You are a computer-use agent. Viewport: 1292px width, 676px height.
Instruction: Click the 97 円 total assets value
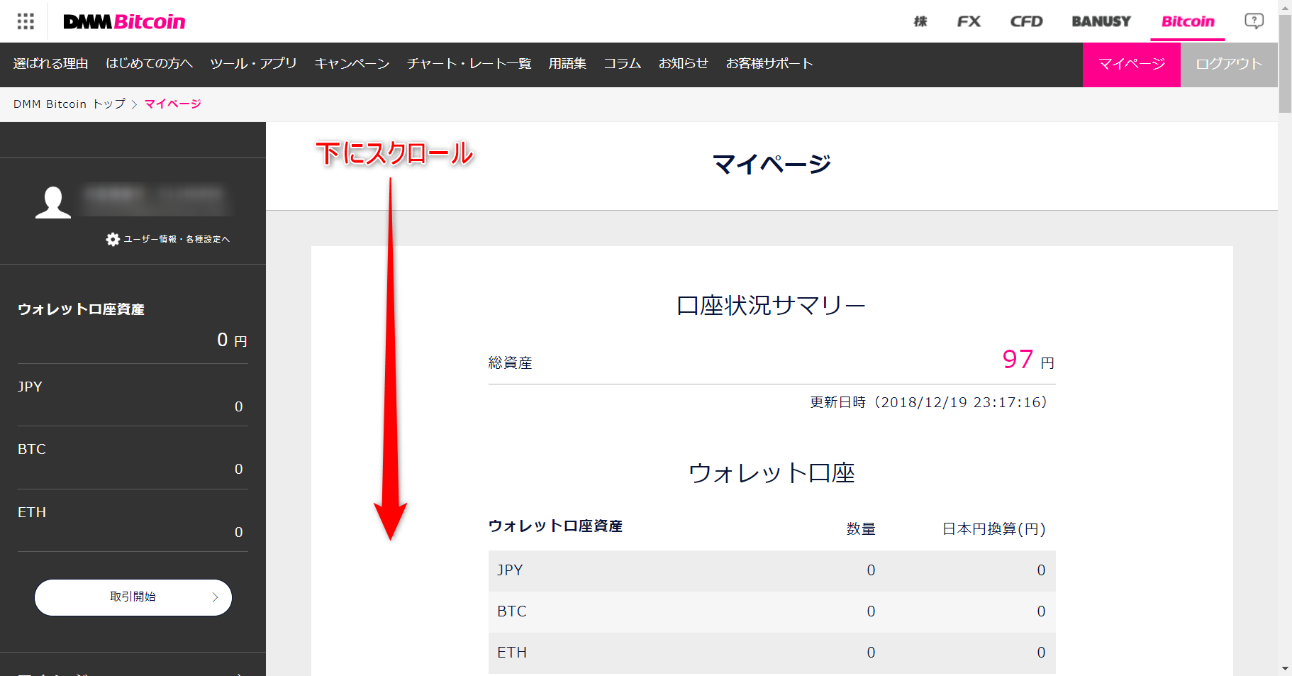tap(1028, 360)
